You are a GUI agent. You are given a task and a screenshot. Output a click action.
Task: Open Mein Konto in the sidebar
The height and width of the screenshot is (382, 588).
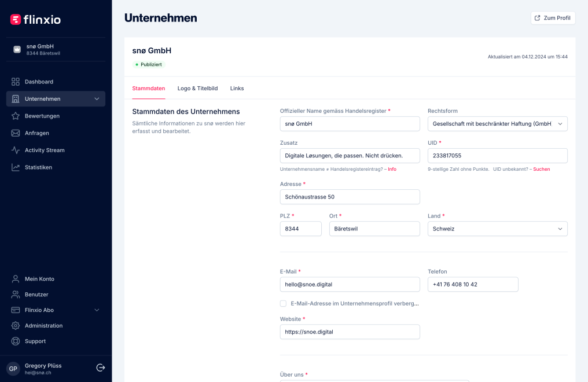pos(56,279)
